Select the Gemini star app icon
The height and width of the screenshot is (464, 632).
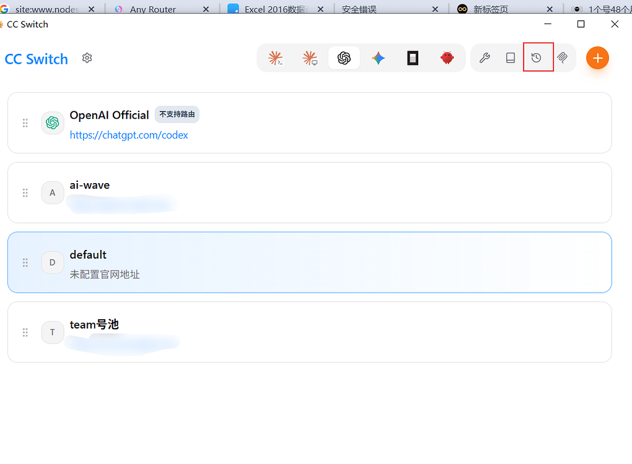click(378, 58)
